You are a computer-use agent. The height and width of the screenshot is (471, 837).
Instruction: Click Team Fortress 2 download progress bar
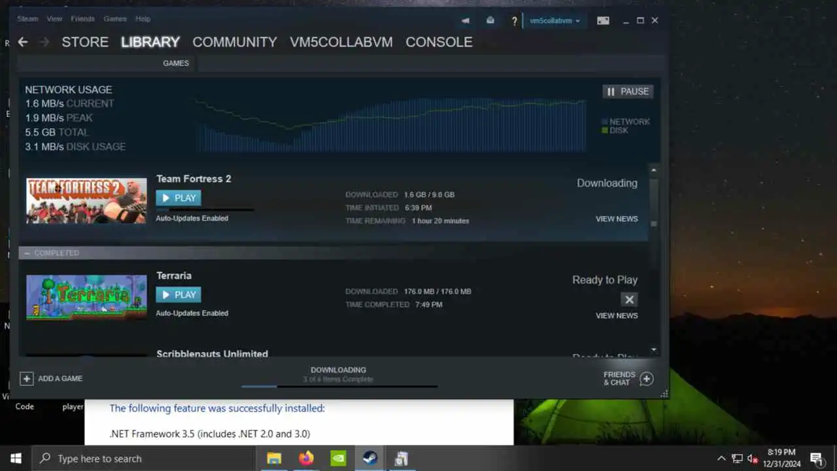[x=205, y=210]
